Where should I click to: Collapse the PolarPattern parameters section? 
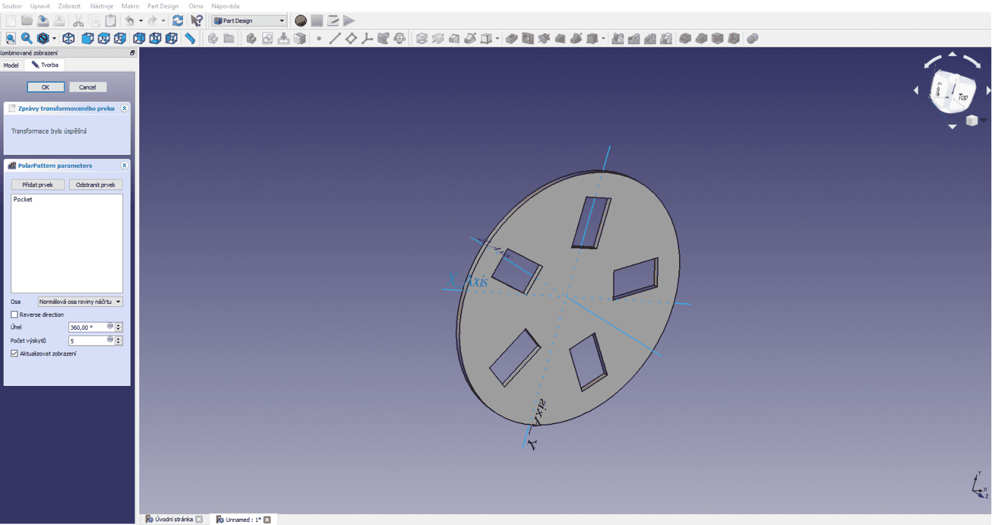coord(124,165)
